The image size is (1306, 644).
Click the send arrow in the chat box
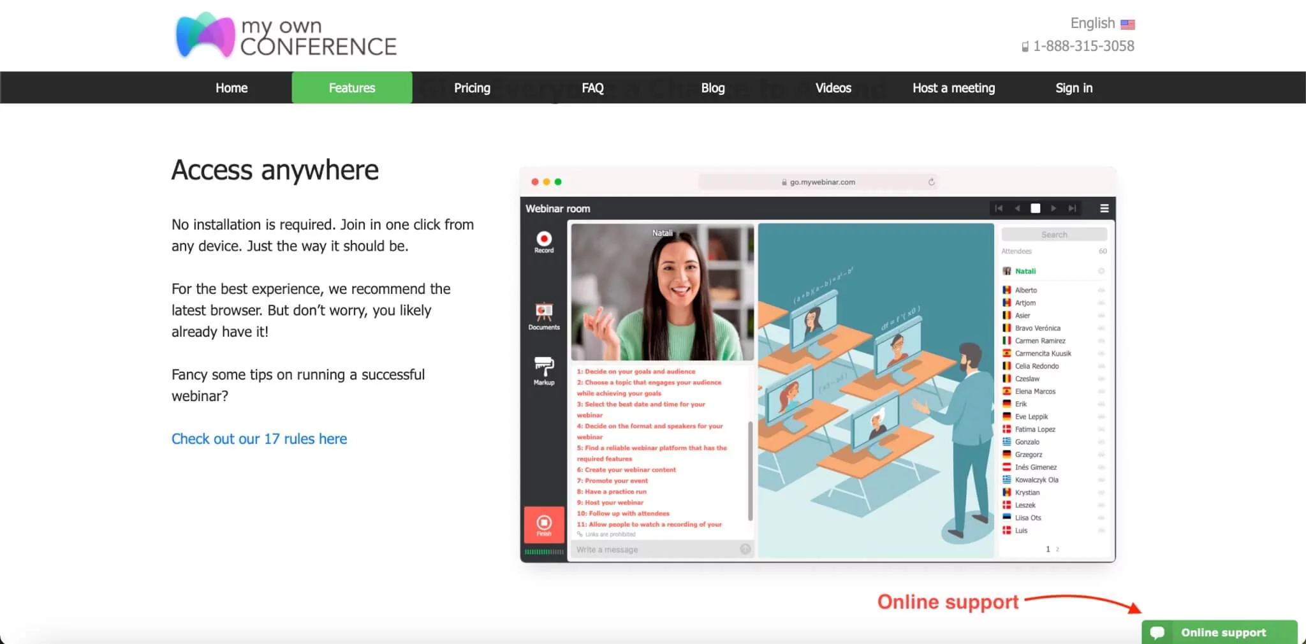744,549
